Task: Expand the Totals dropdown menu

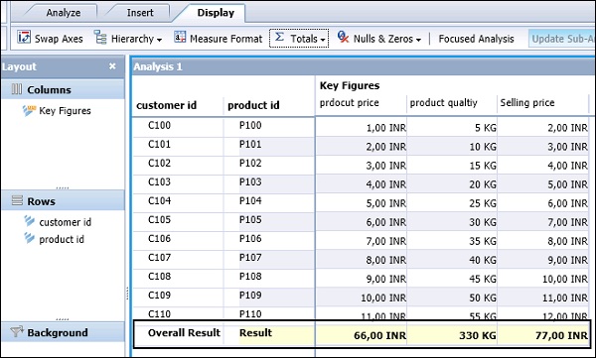Action: (322, 40)
